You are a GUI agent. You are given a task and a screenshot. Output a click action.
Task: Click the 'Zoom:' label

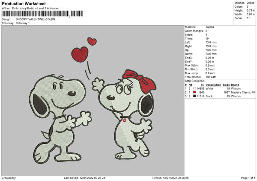pyautogui.click(x=238, y=18)
